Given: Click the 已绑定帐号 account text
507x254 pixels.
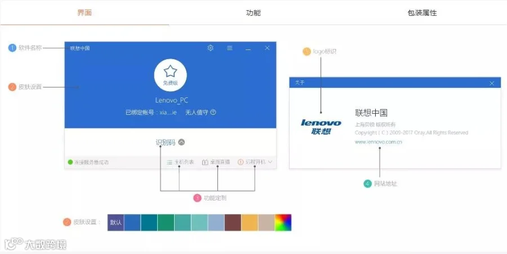Looking at the screenshot, I should (x=151, y=113).
